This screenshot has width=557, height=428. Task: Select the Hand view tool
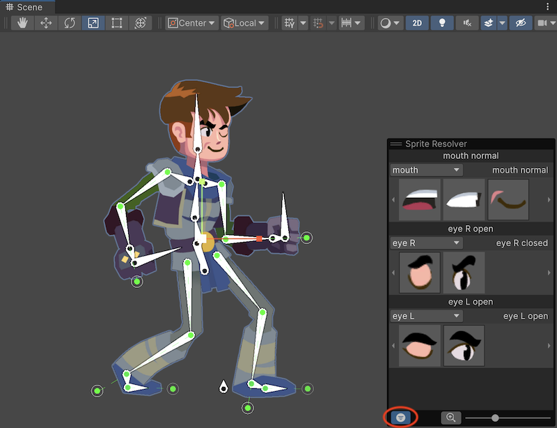pyautogui.click(x=23, y=23)
